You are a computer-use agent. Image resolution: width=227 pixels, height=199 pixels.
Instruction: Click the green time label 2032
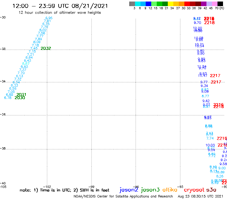[x=46, y=48]
